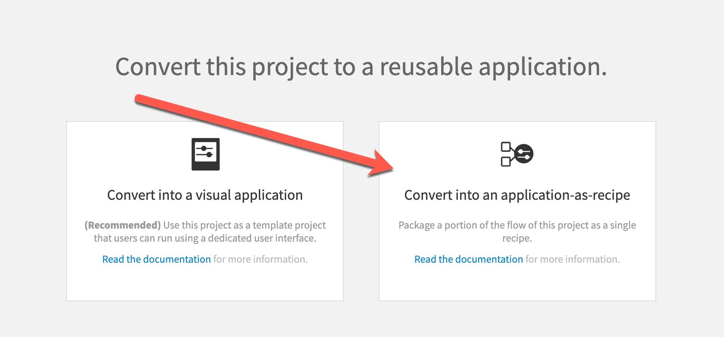
Task: Click the '(Recommended)' label text
Action: (123, 225)
